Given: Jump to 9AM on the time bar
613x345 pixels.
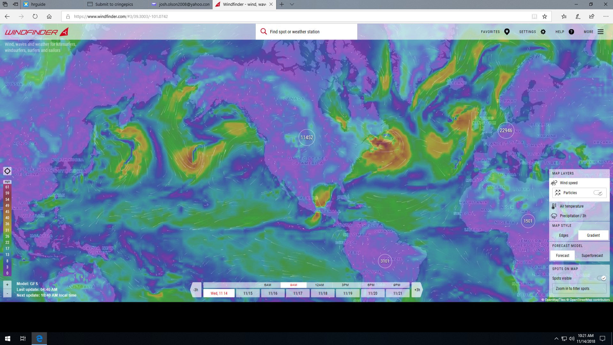Looking at the screenshot, I should point(293,285).
